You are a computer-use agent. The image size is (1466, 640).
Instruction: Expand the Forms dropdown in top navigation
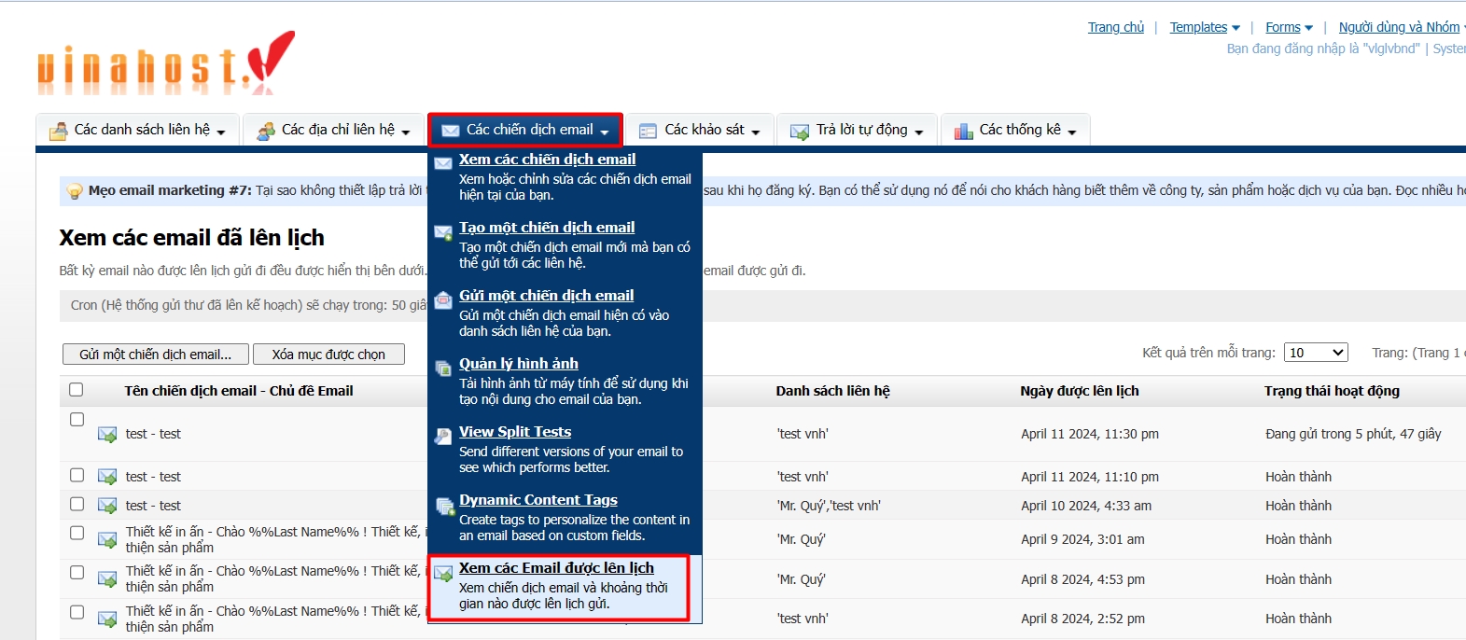click(1289, 27)
